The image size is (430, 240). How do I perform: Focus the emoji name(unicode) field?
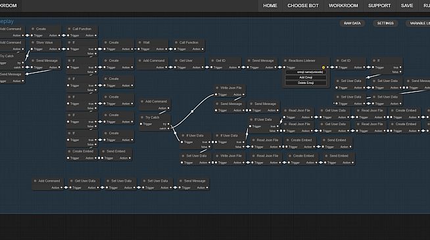306,72
